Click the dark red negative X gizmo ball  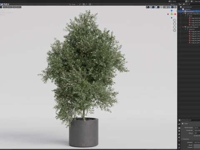(x=168, y=14)
